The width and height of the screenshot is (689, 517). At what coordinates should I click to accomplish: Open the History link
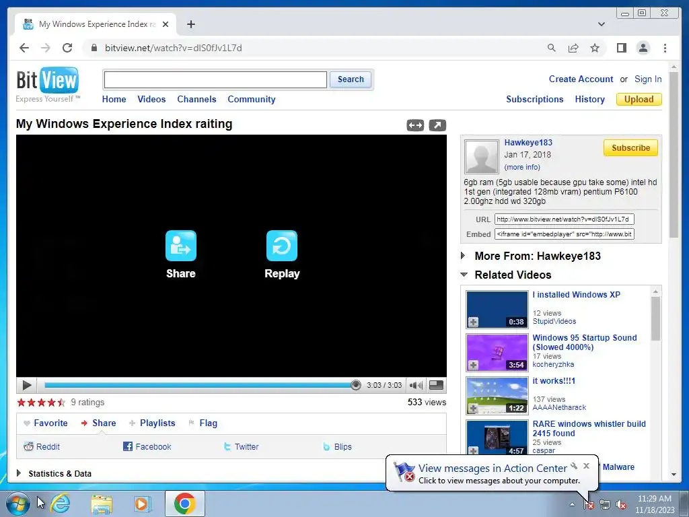click(x=589, y=100)
